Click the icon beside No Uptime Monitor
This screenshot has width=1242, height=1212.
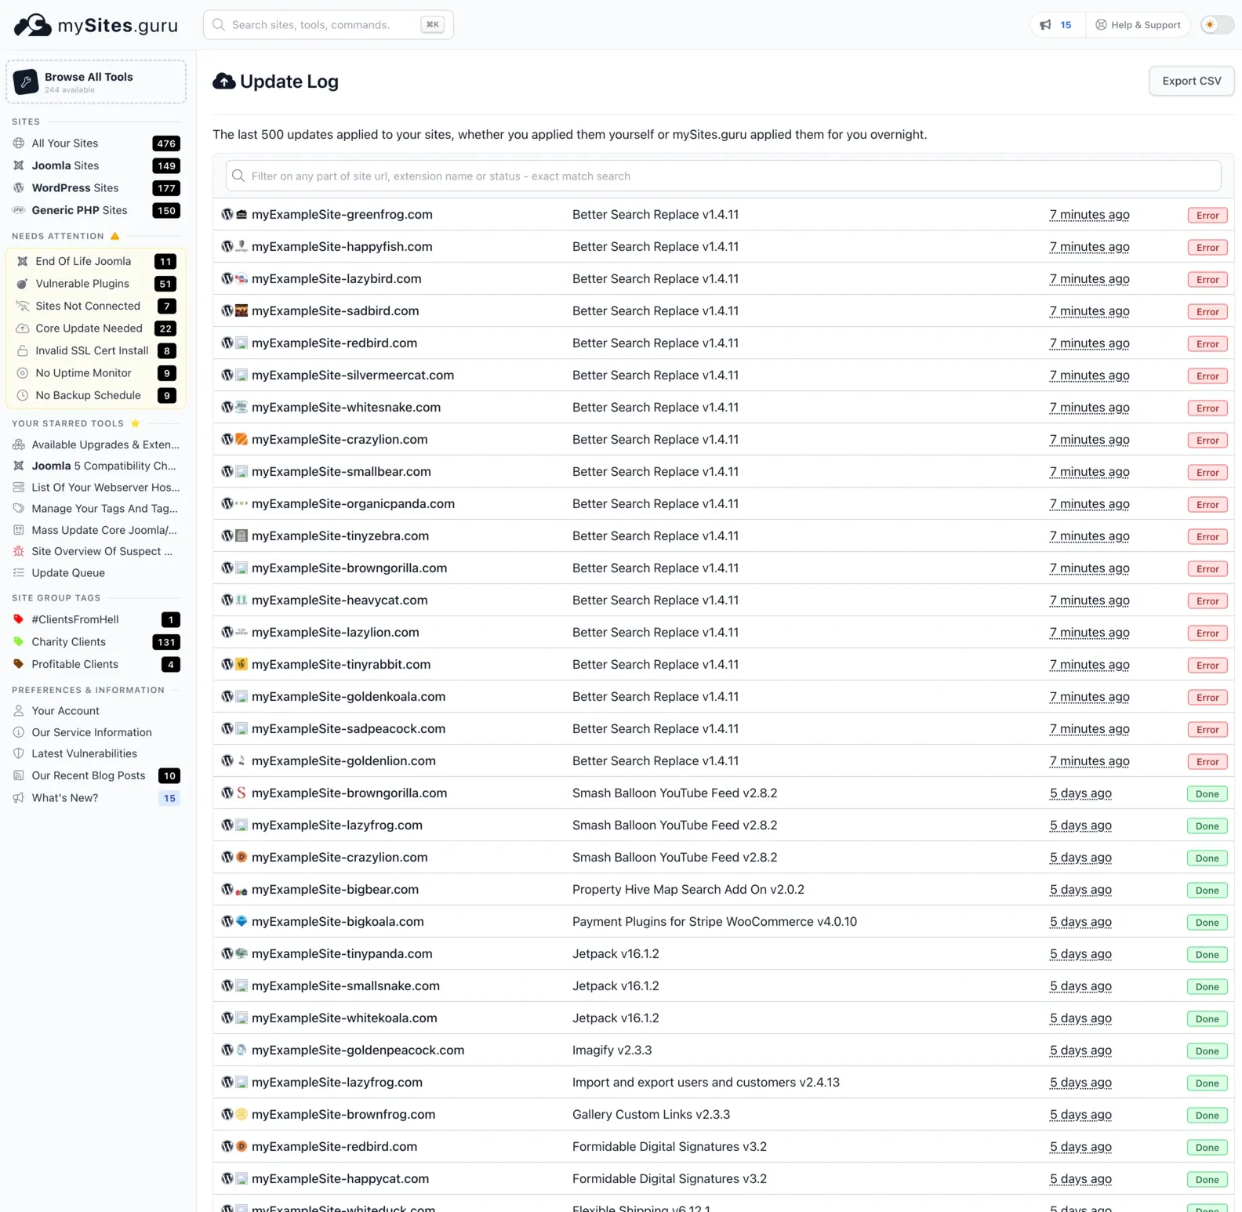(23, 373)
